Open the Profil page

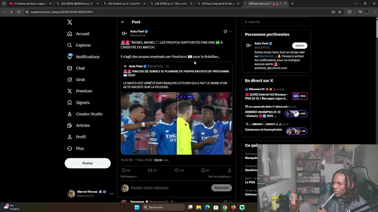coord(76,137)
